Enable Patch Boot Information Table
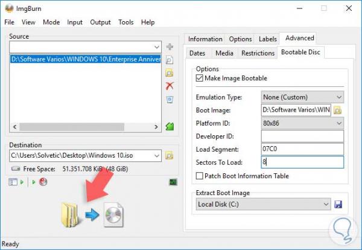This screenshot has width=362, height=250. tap(200, 176)
